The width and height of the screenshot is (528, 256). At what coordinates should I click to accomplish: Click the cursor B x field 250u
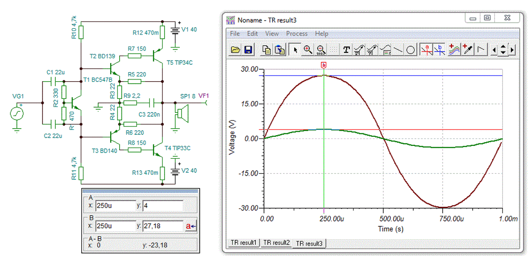click(115, 226)
